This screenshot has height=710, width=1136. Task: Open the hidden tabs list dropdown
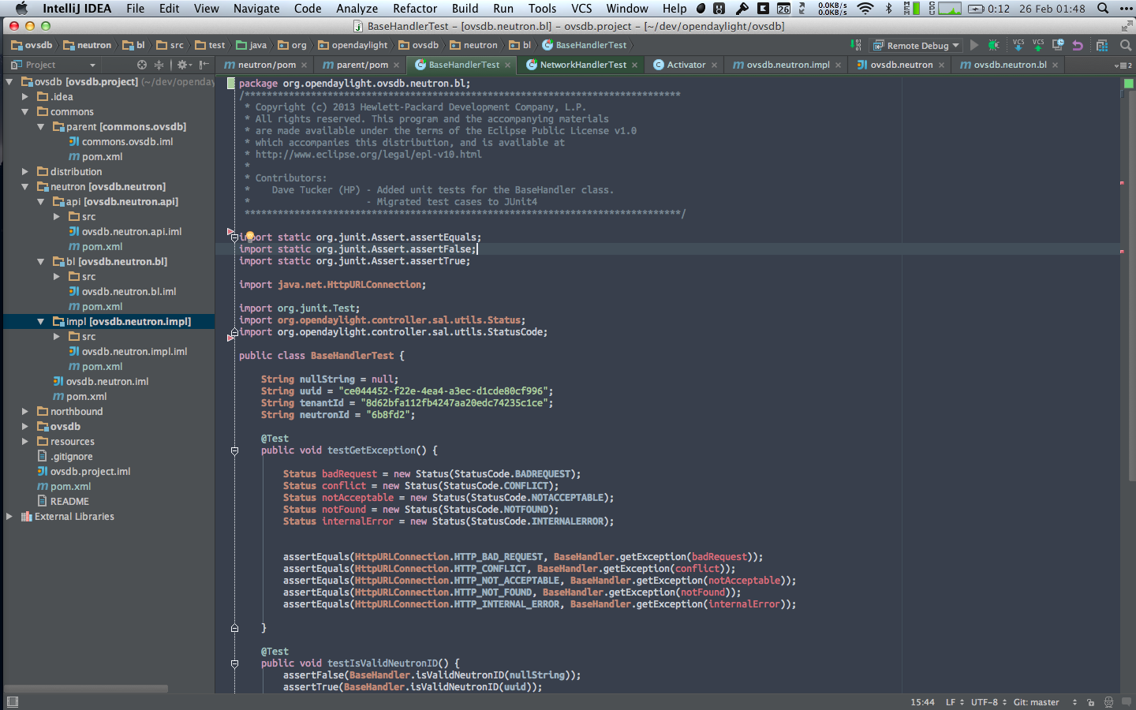[x=1123, y=65]
